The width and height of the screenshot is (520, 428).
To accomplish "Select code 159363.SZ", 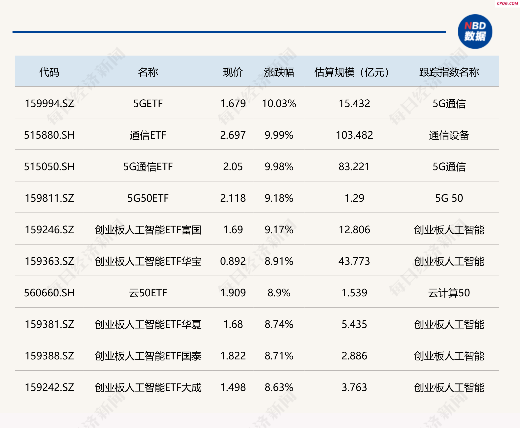I will click(x=49, y=261).
